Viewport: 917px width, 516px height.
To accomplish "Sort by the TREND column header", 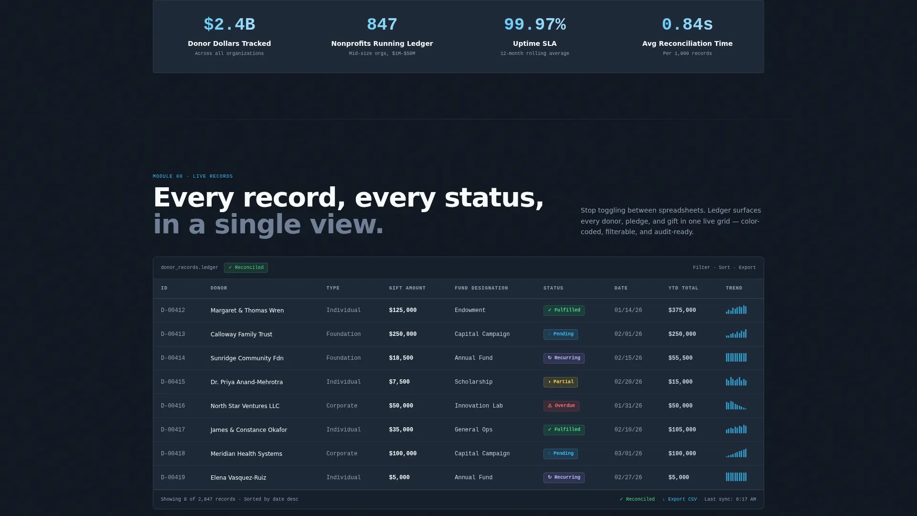I will [734, 288].
